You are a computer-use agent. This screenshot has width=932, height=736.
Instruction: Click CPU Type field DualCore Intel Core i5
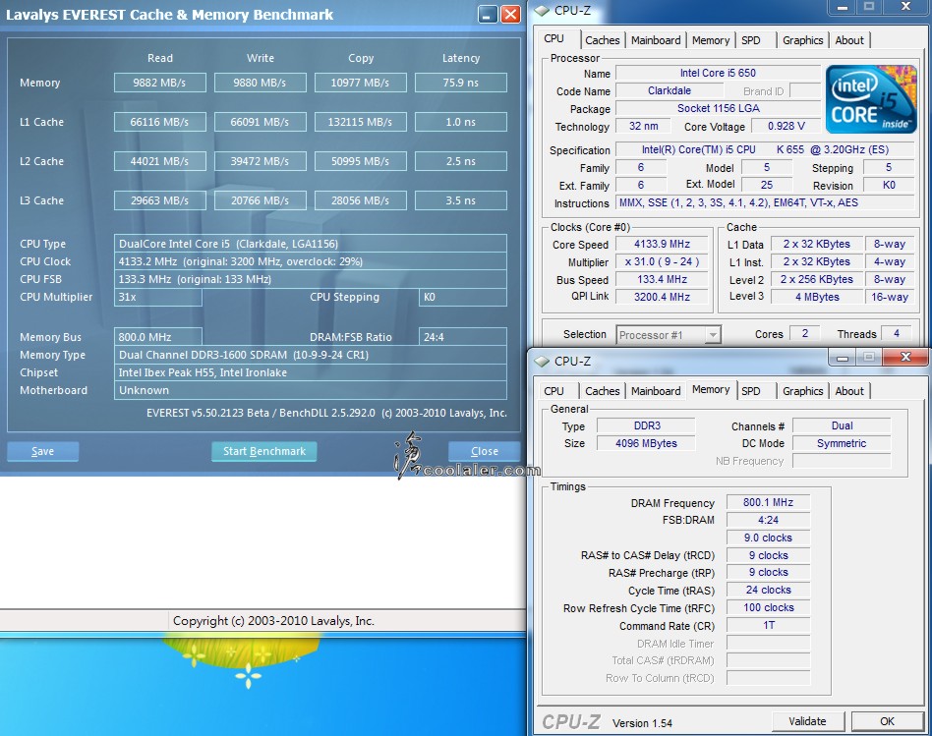tap(311, 244)
